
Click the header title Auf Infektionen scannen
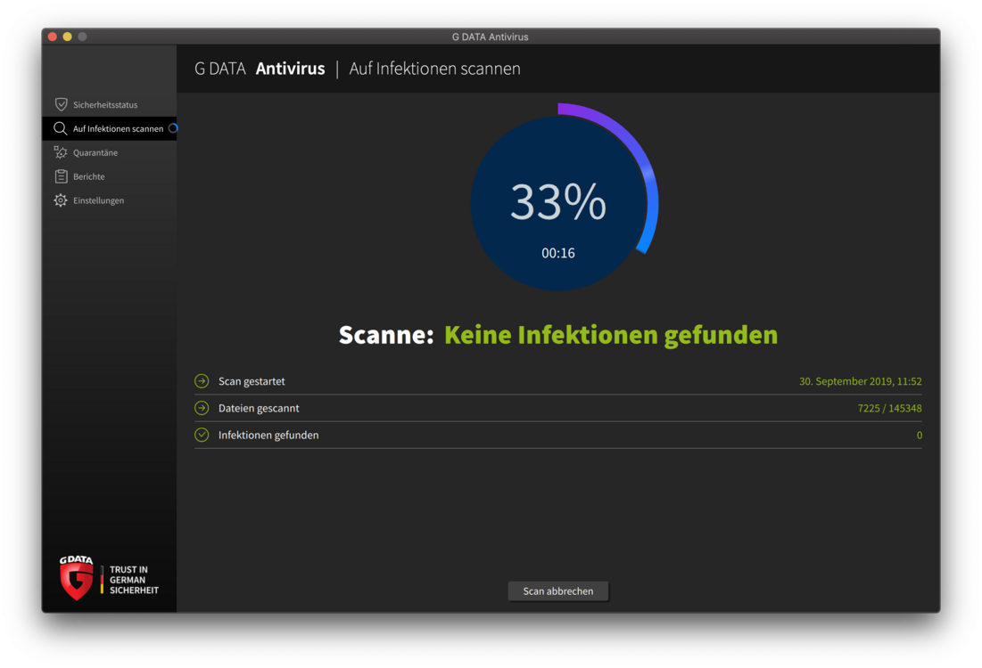[x=434, y=69]
